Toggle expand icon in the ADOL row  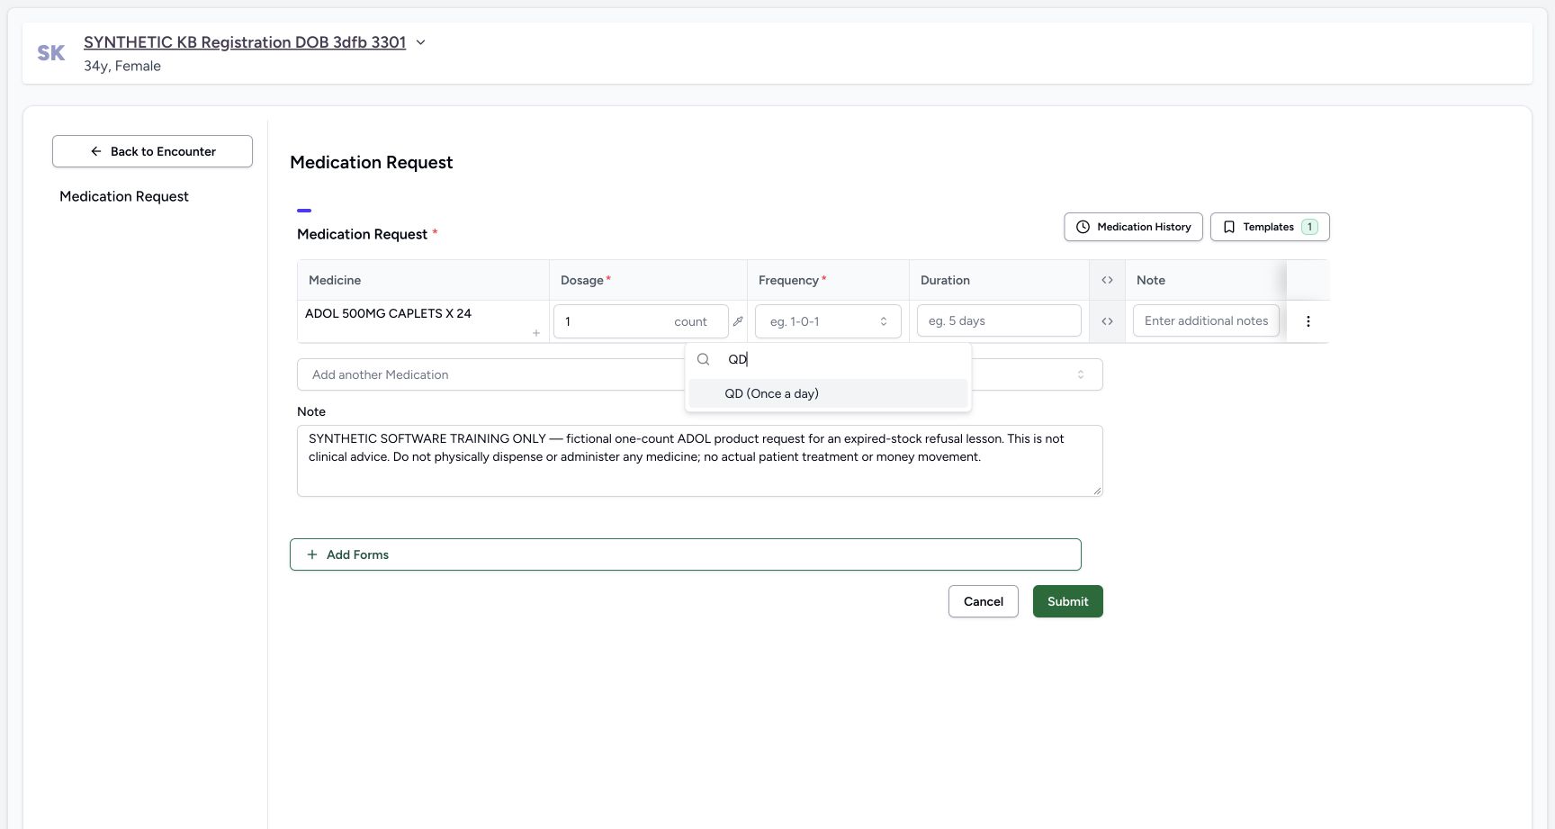pos(1107,321)
